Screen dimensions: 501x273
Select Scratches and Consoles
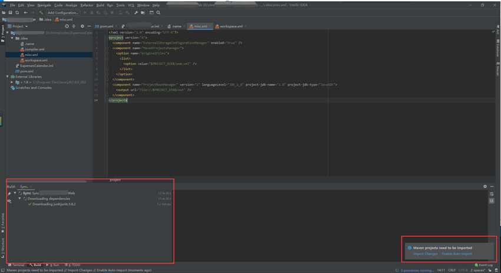[31, 88]
